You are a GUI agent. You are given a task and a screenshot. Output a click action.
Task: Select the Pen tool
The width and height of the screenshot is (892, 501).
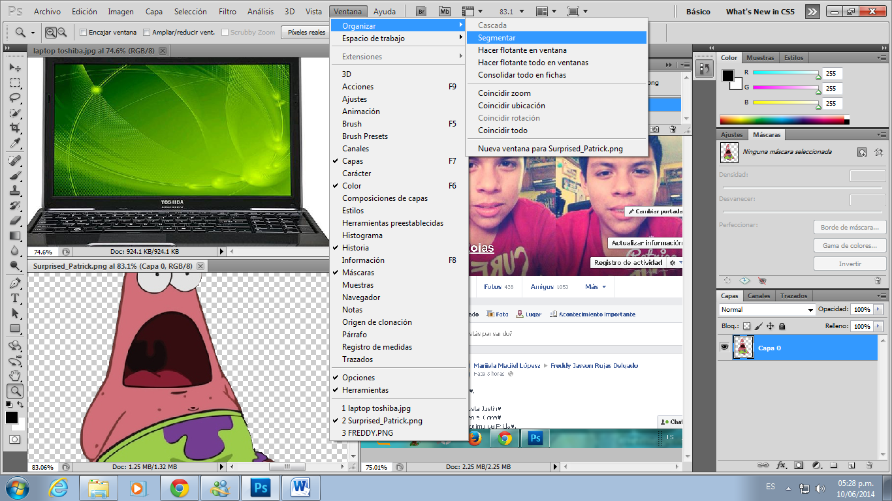click(x=14, y=283)
